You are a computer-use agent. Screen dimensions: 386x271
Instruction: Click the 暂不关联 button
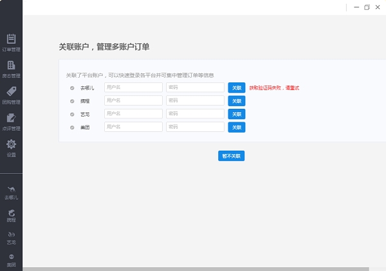coord(231,156)
